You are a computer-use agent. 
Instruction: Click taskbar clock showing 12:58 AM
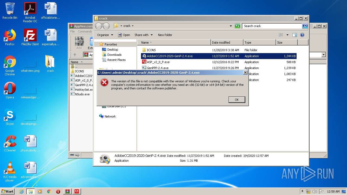[x=333, y=191]
